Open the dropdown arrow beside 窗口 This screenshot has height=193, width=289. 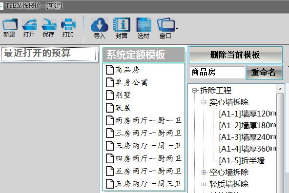point(177,29)
